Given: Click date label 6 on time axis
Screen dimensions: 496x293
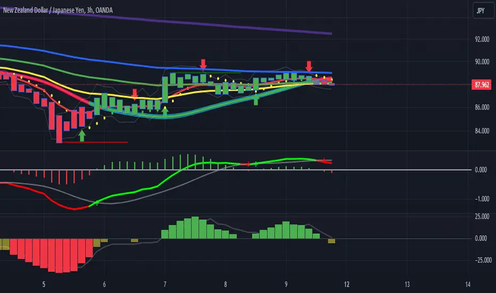Looking at the screenshot, I should 104,284.
